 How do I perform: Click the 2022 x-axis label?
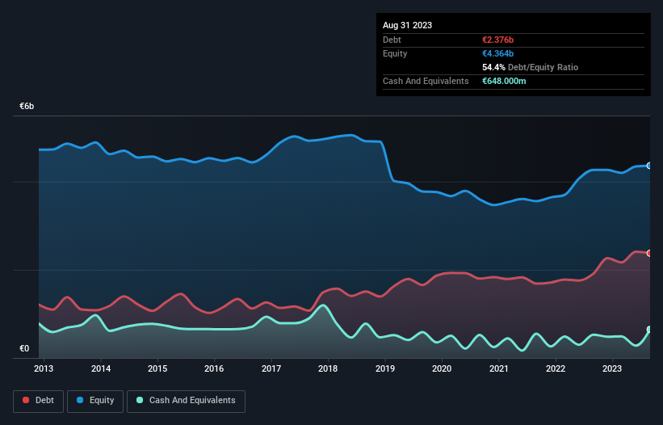click(555, 368)
